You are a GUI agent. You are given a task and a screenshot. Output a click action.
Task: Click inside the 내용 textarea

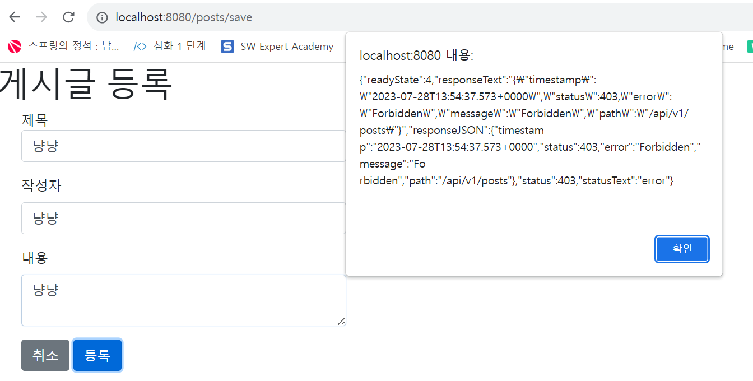[x=183, y=300]
